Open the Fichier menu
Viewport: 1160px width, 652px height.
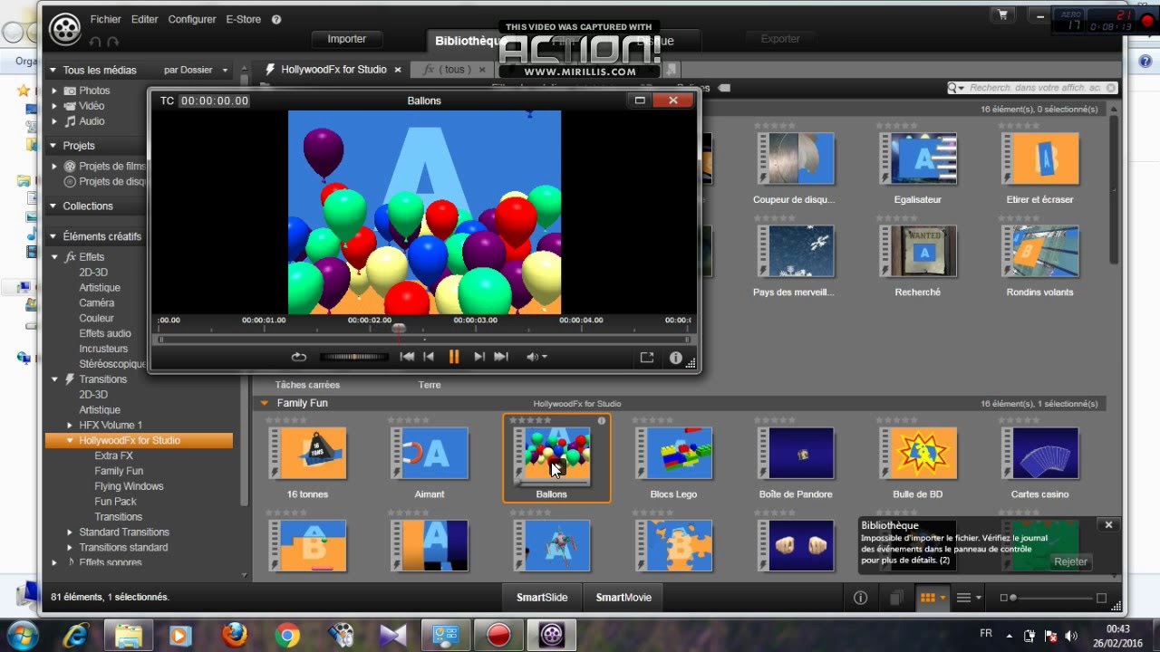click(105, 19)
